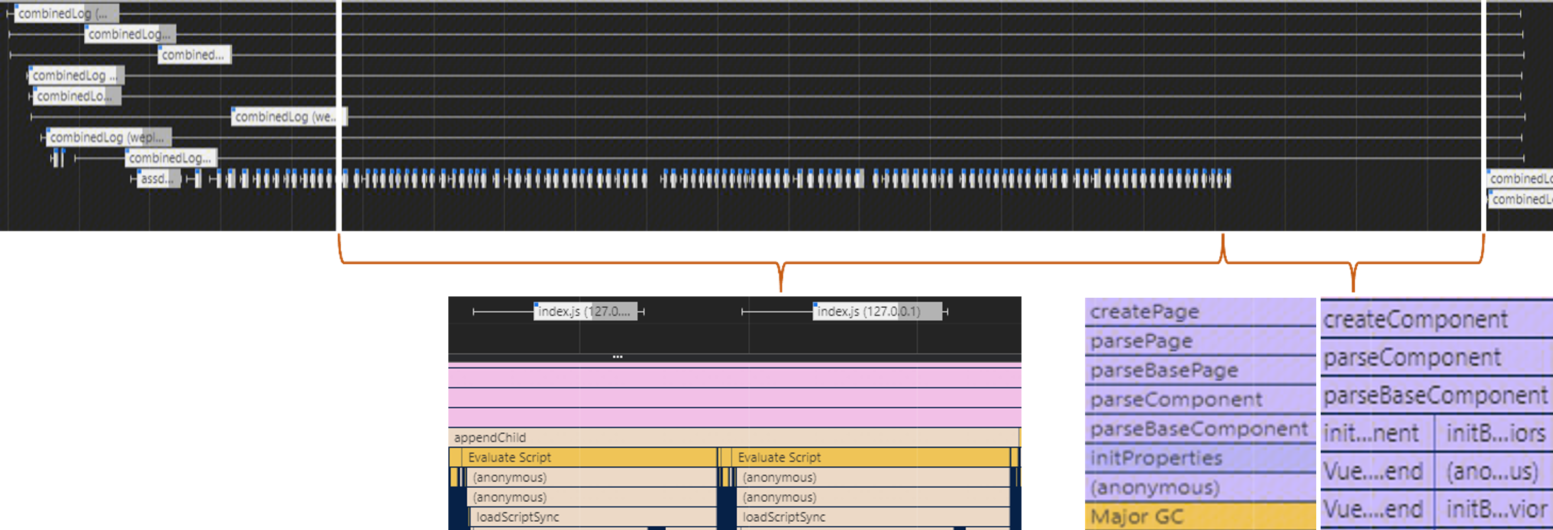Select the appendChild flame chart entry
The width and height of the screenshot is (1553, 530).
734,437
